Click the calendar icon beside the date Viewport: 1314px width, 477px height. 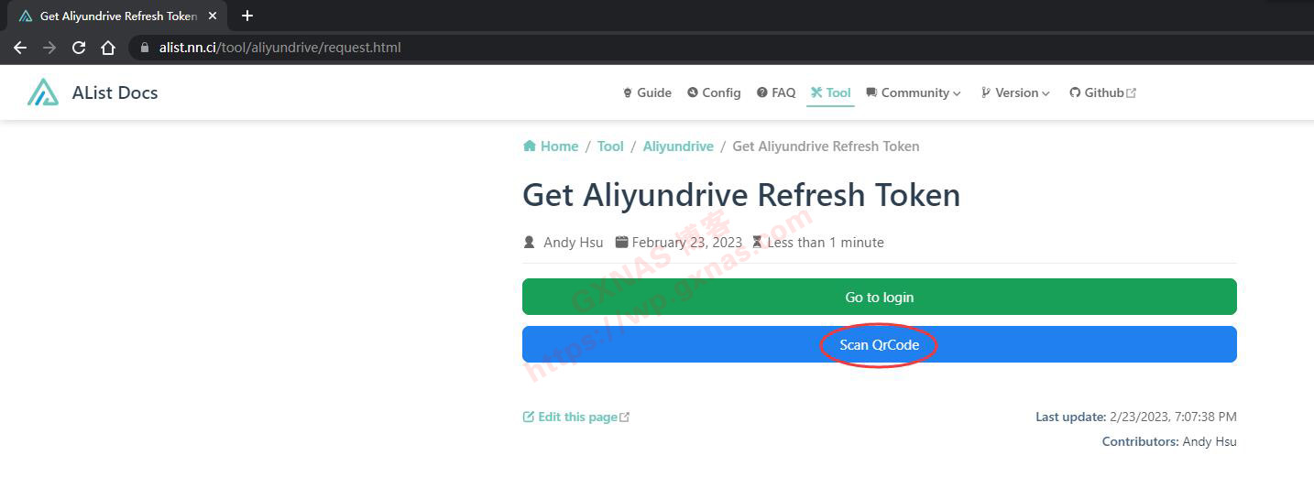point(621,242)
